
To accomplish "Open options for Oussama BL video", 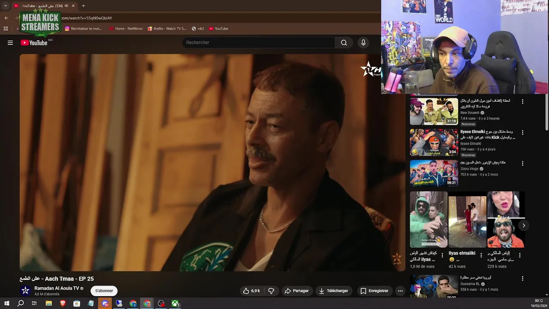I will pyautogui.click(x=522, y=279).
